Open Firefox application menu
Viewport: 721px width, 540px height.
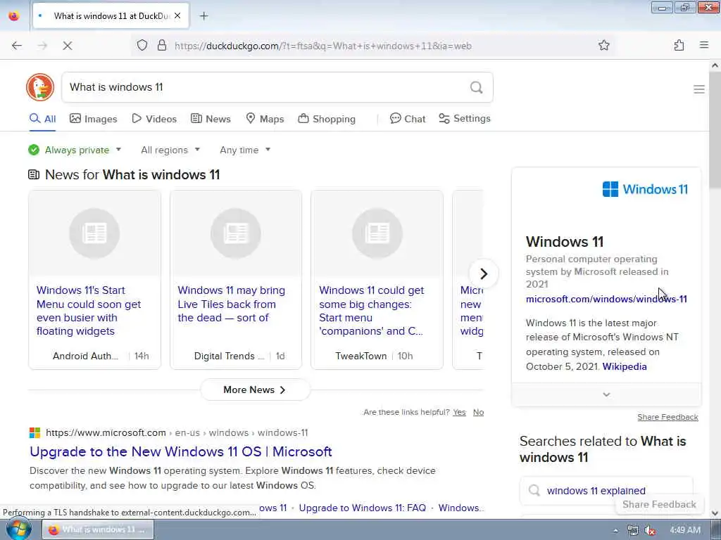coord(704,45)
